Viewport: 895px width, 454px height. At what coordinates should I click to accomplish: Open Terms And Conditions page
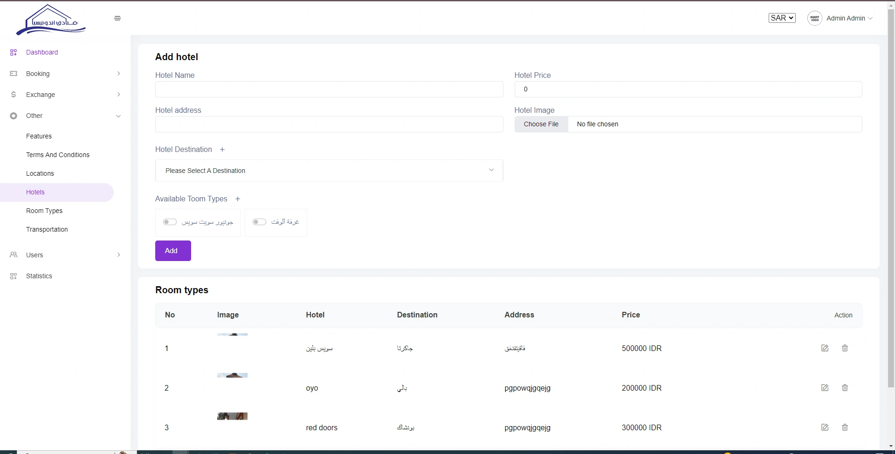tap(58, 155)
